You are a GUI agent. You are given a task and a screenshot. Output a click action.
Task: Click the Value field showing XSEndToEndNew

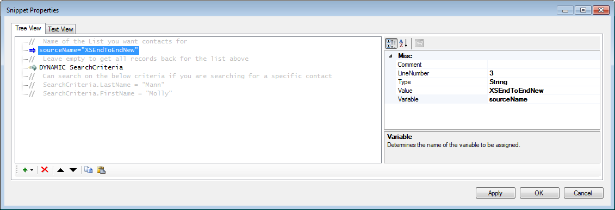point(543,91)
